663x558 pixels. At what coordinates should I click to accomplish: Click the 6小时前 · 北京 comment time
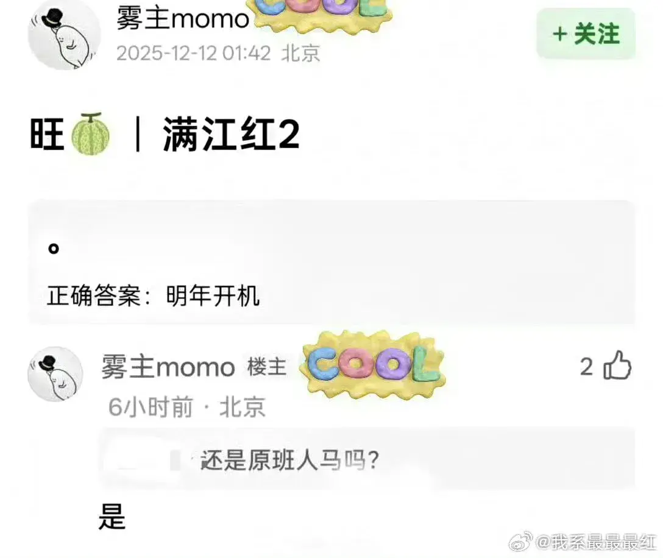click(187, 407)
